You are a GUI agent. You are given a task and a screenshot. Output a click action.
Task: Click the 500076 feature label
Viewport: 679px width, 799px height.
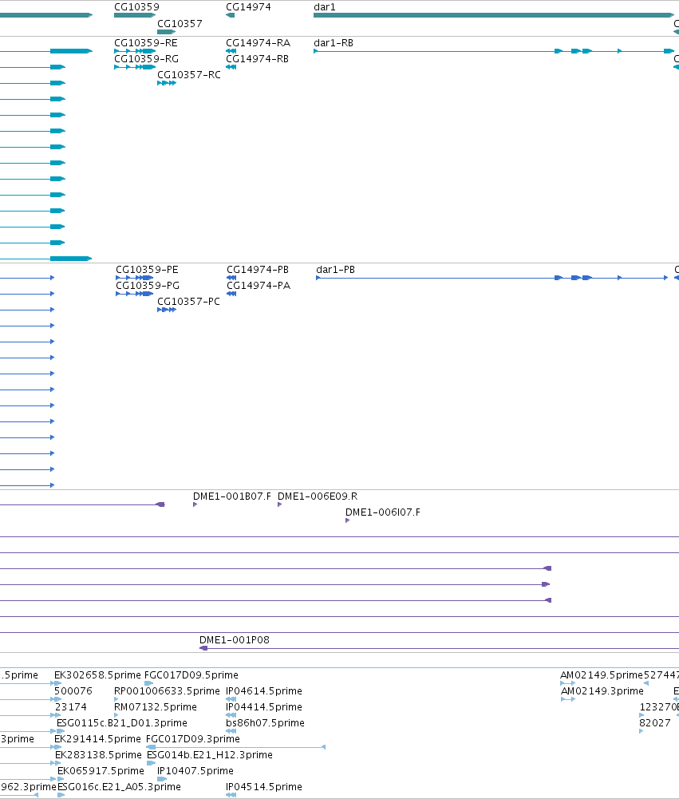pyautogui.click(x=73, y=691)
